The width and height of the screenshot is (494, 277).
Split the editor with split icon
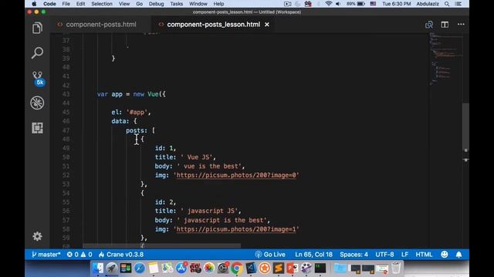point(445,25)
